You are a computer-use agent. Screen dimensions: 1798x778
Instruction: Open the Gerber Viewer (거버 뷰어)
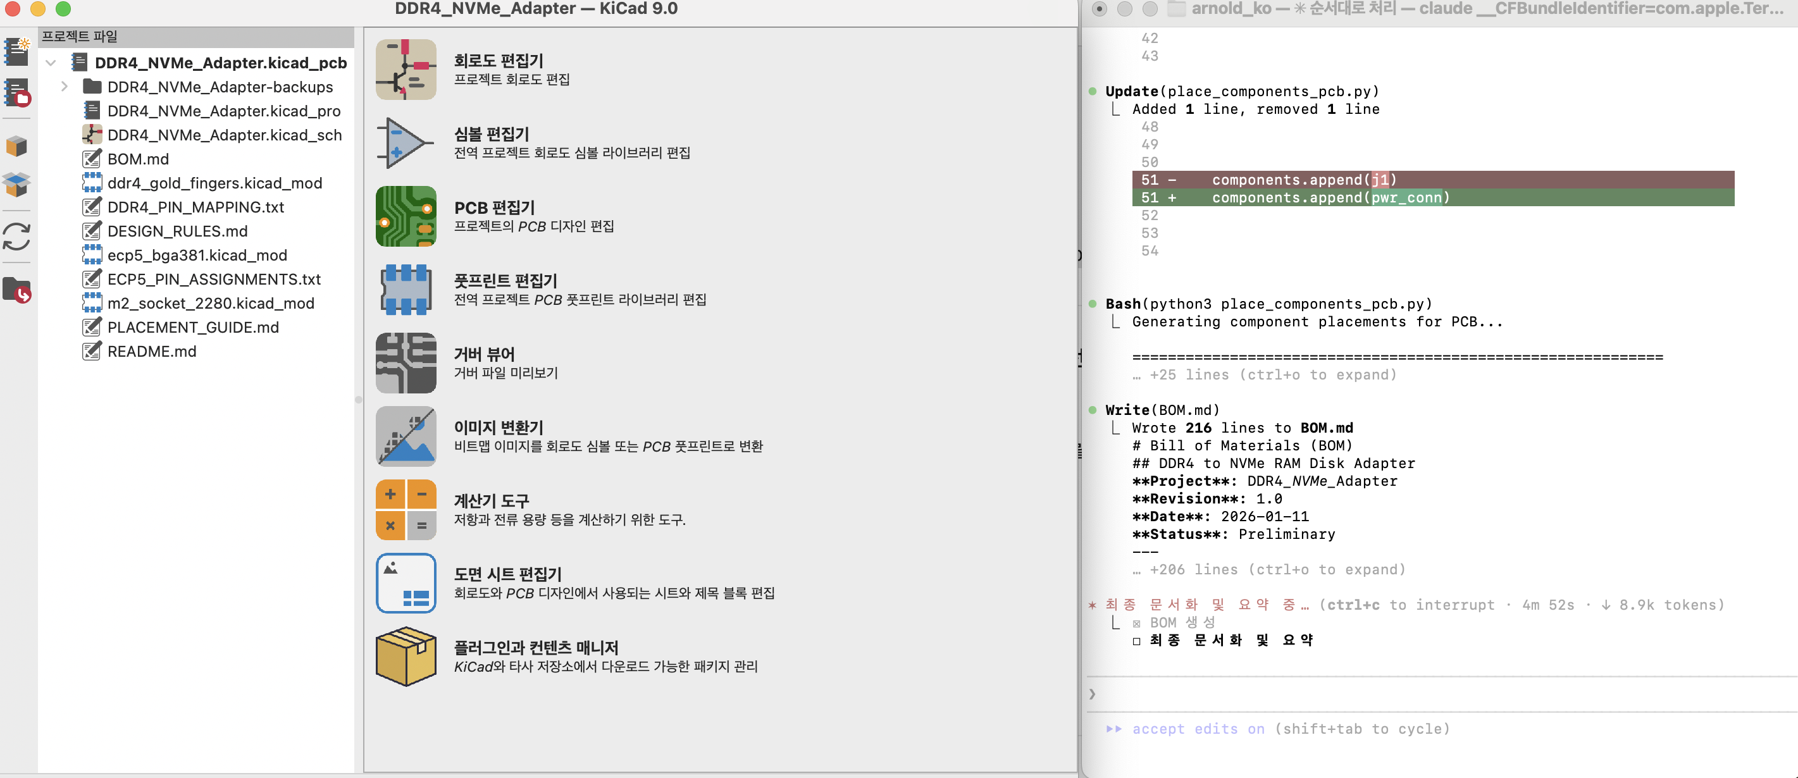tap(406, 363)
